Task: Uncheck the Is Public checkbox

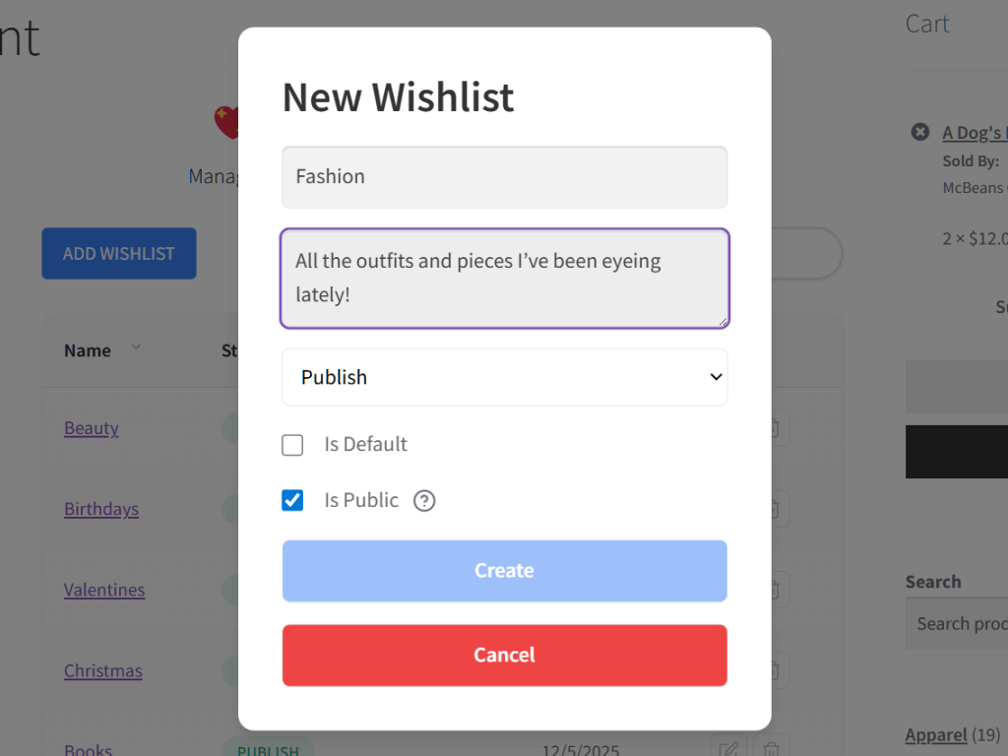Action: (x=292, y=500)
